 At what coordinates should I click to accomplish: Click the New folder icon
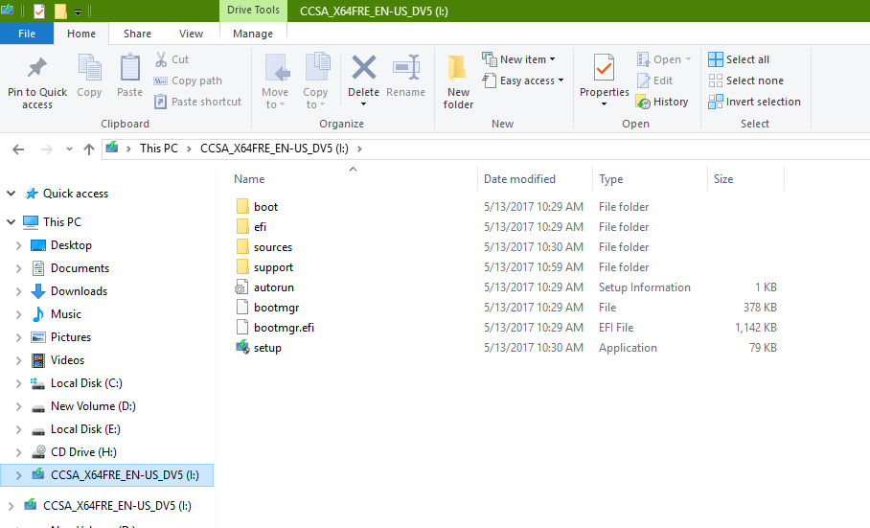pyautogui.click(x=458, y=68)
